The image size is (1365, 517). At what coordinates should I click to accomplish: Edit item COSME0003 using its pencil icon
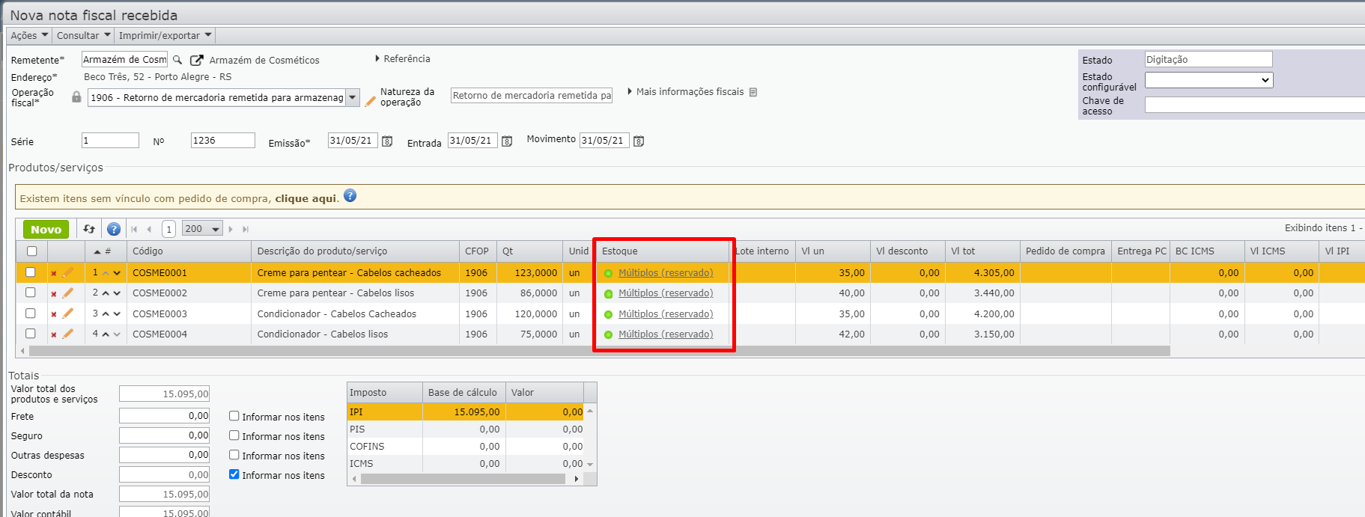tap(68, 313)
